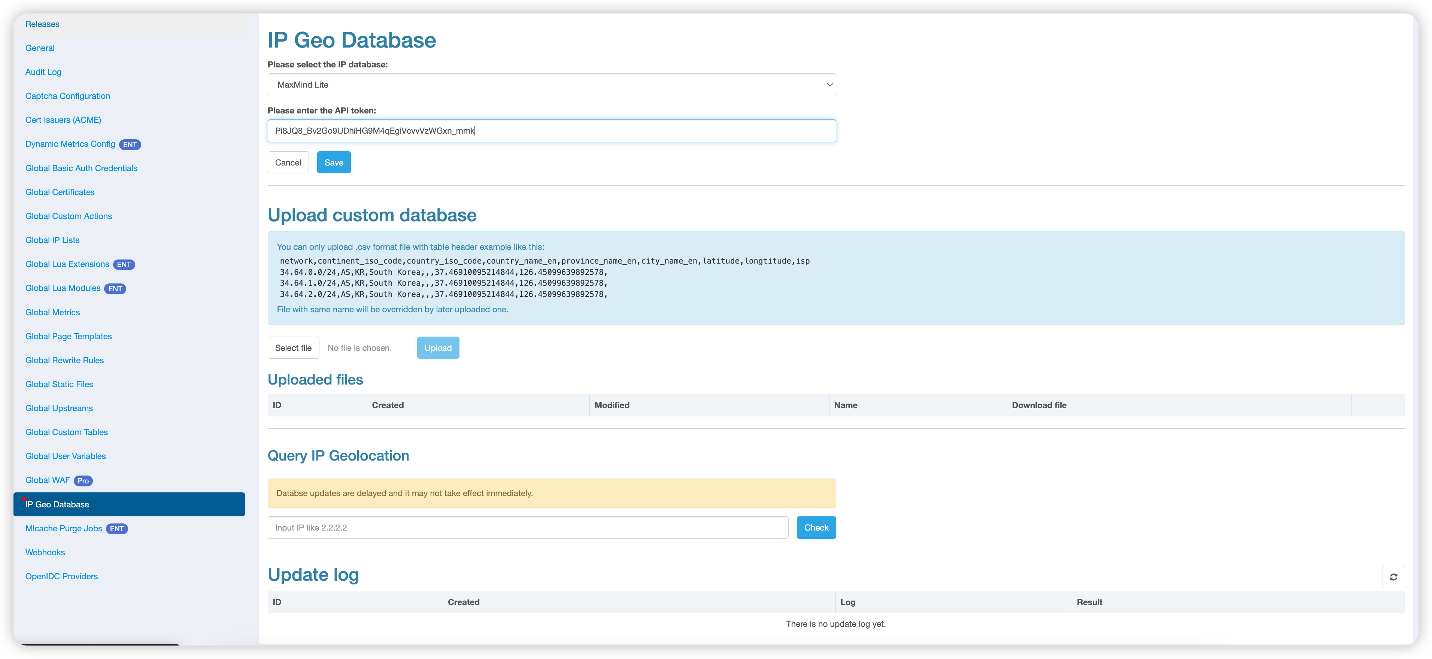Save the IP Geo Database settings
Screen dimensions: 1432x659
(334, 162)
